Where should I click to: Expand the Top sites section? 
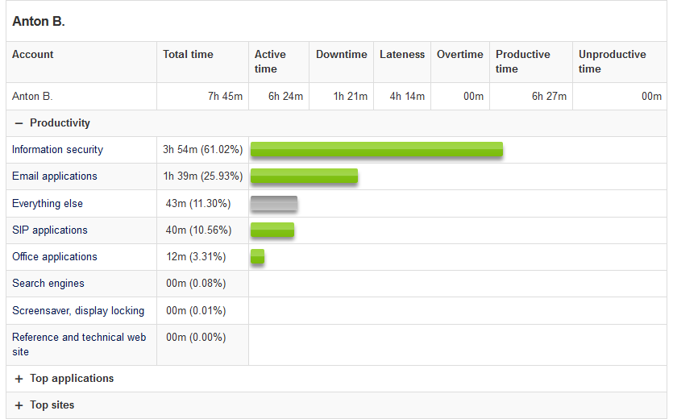pyautogui.click(x=19, y=405)
